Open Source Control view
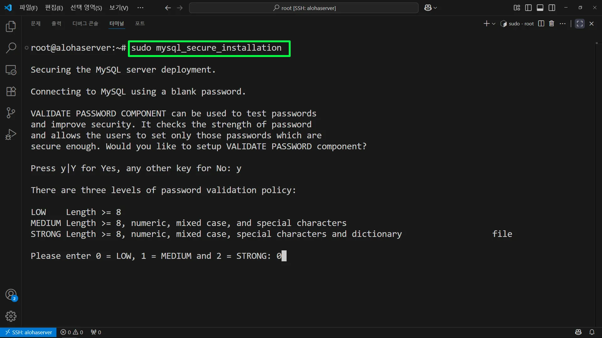Viewport: 602px width, 338px height. pyautogui.click(x=11, y=113)
